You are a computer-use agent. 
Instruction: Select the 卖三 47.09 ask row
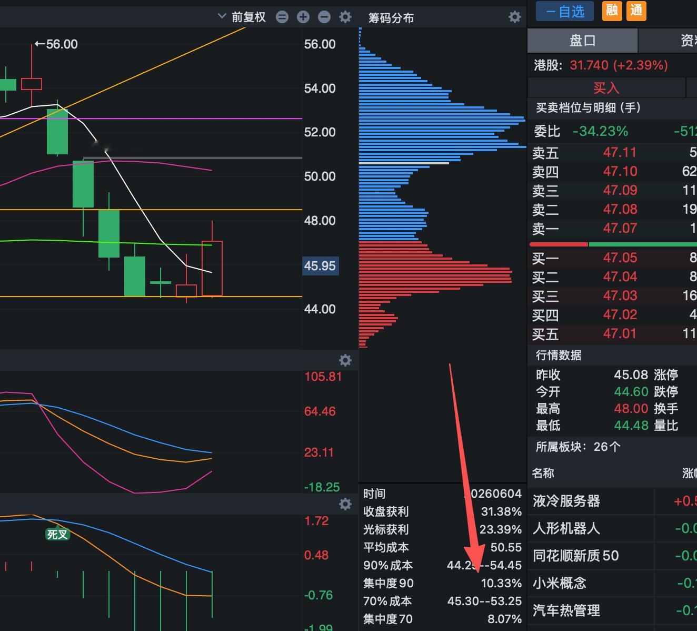612,191
